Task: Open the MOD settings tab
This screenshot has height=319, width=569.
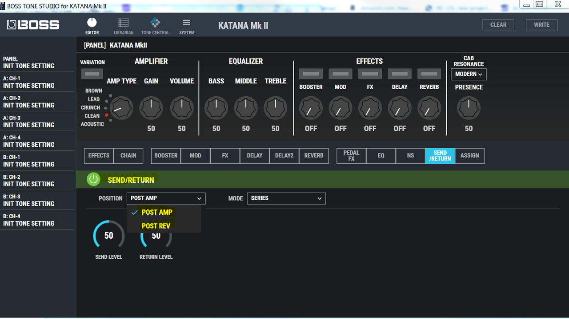Action: pyautogui.click(x=196, y=156)
